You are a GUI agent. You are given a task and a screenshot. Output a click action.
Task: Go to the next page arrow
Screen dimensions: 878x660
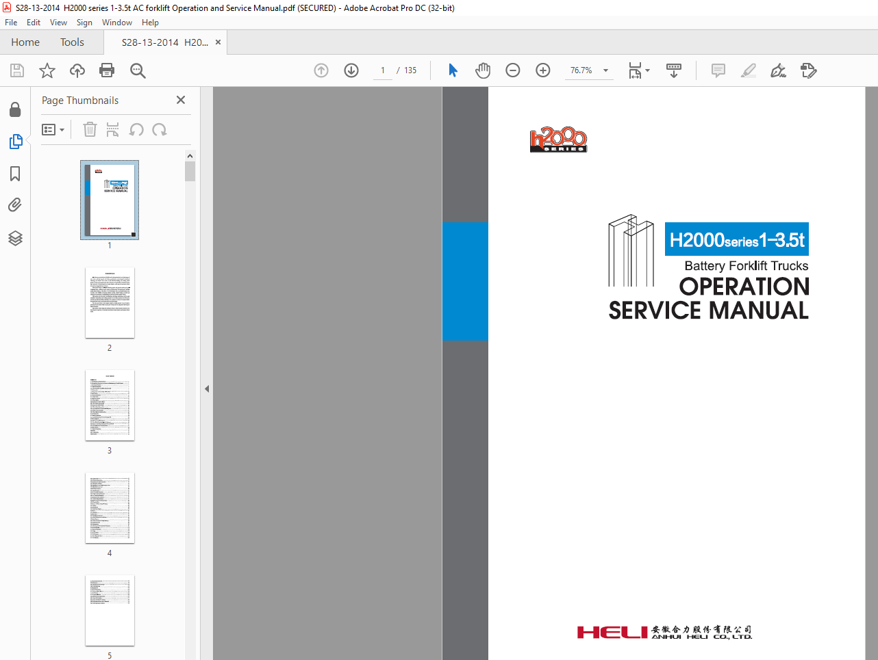(351, 70)
